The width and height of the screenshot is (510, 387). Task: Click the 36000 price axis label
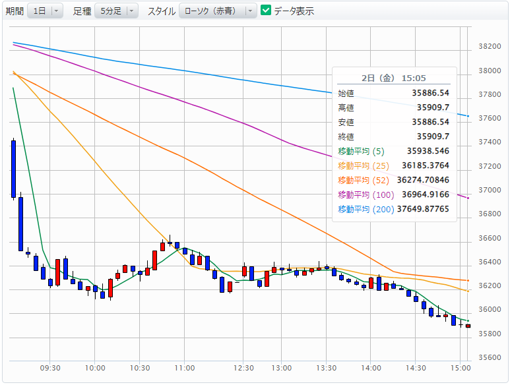point(489,310)
